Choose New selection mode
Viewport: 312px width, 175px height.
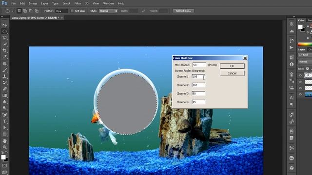coord(19,11)
